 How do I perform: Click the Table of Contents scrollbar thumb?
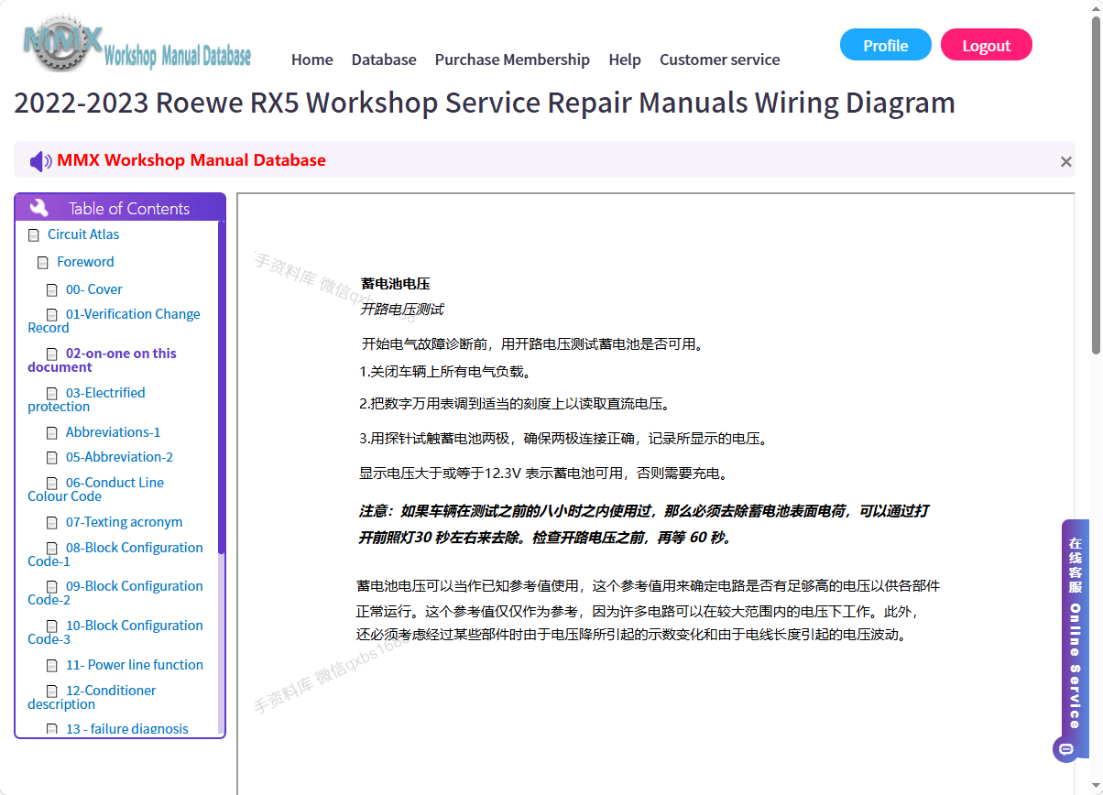point(221,388)
